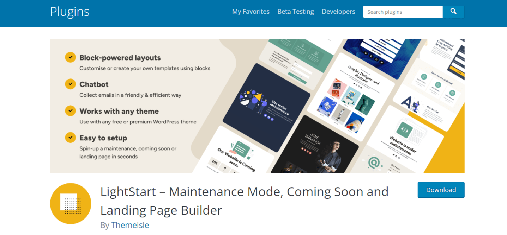Open the Beta Testing page
Viewport: 507px width, 235px height.
[x=295, y=11]
